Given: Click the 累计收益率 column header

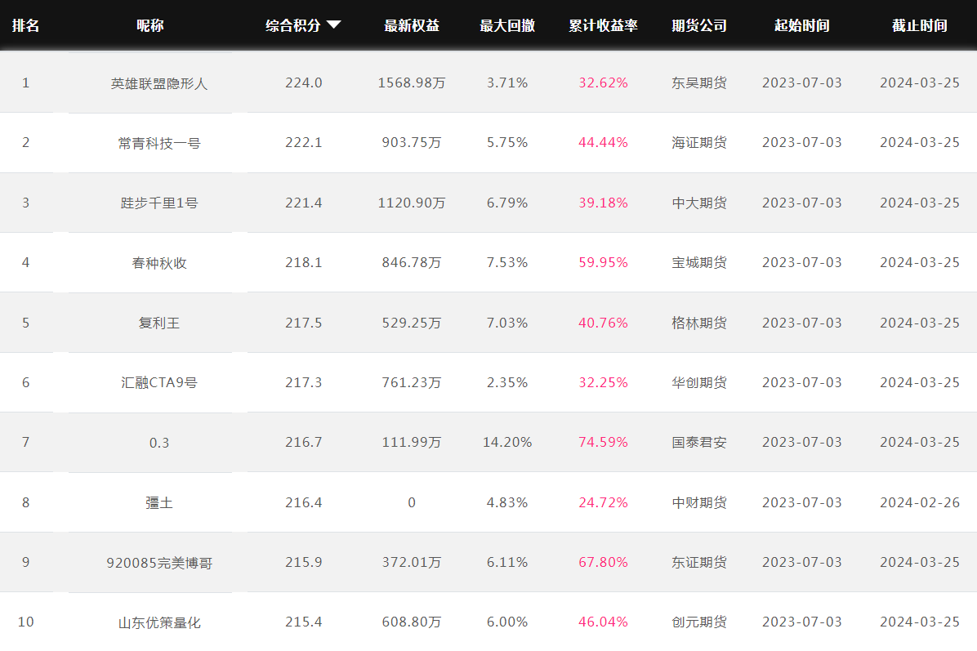Looking at the screenshot, I should click(603, 25).
